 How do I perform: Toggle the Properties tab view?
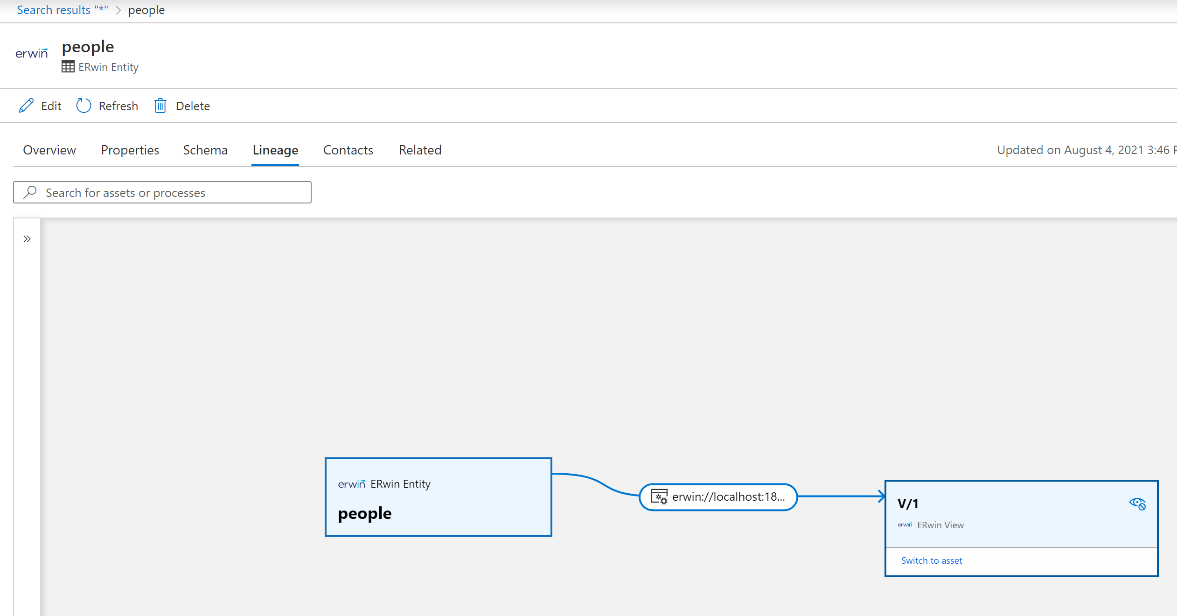pyautogui.click(x=129, y=149)
